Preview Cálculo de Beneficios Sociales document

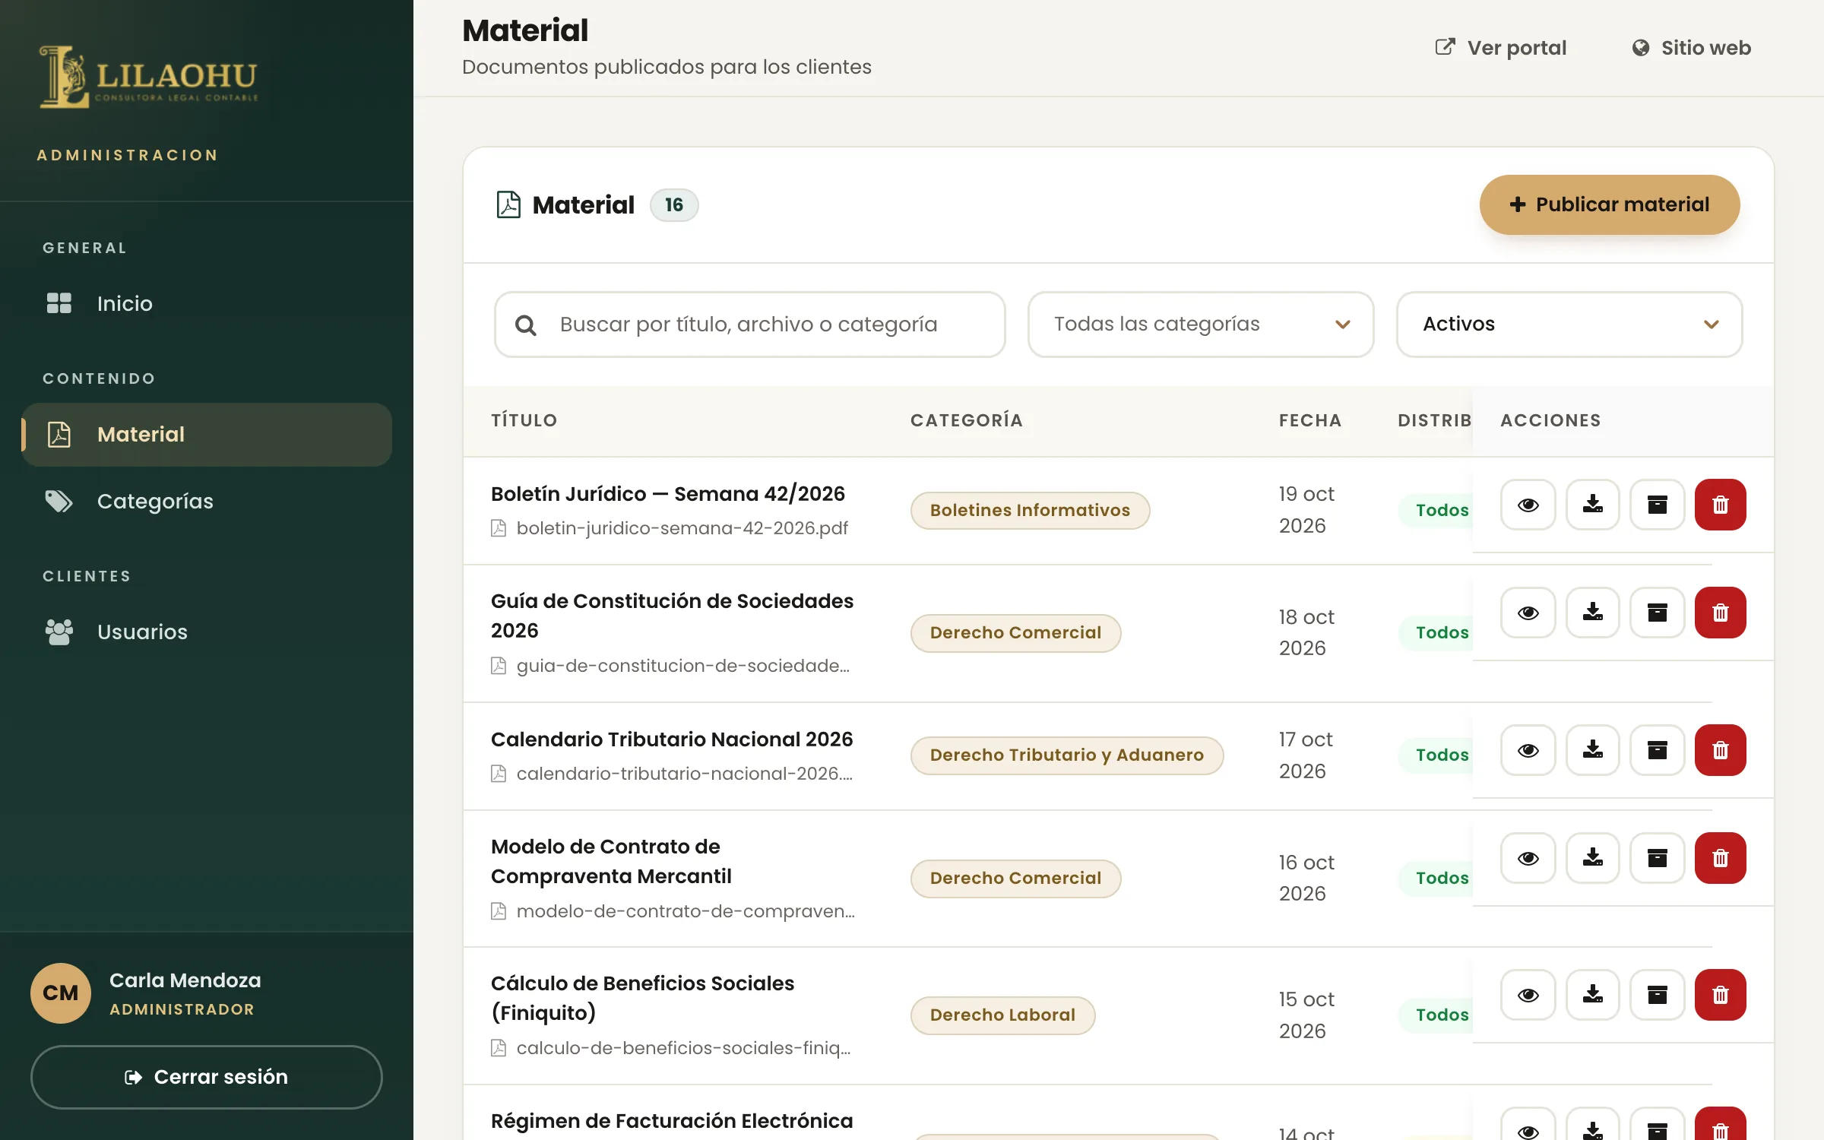[x=1528, y=995]
